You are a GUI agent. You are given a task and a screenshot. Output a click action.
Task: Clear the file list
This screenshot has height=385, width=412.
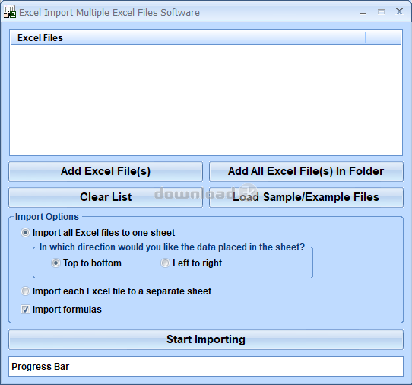pyautogui.click(x=106, y=197)
